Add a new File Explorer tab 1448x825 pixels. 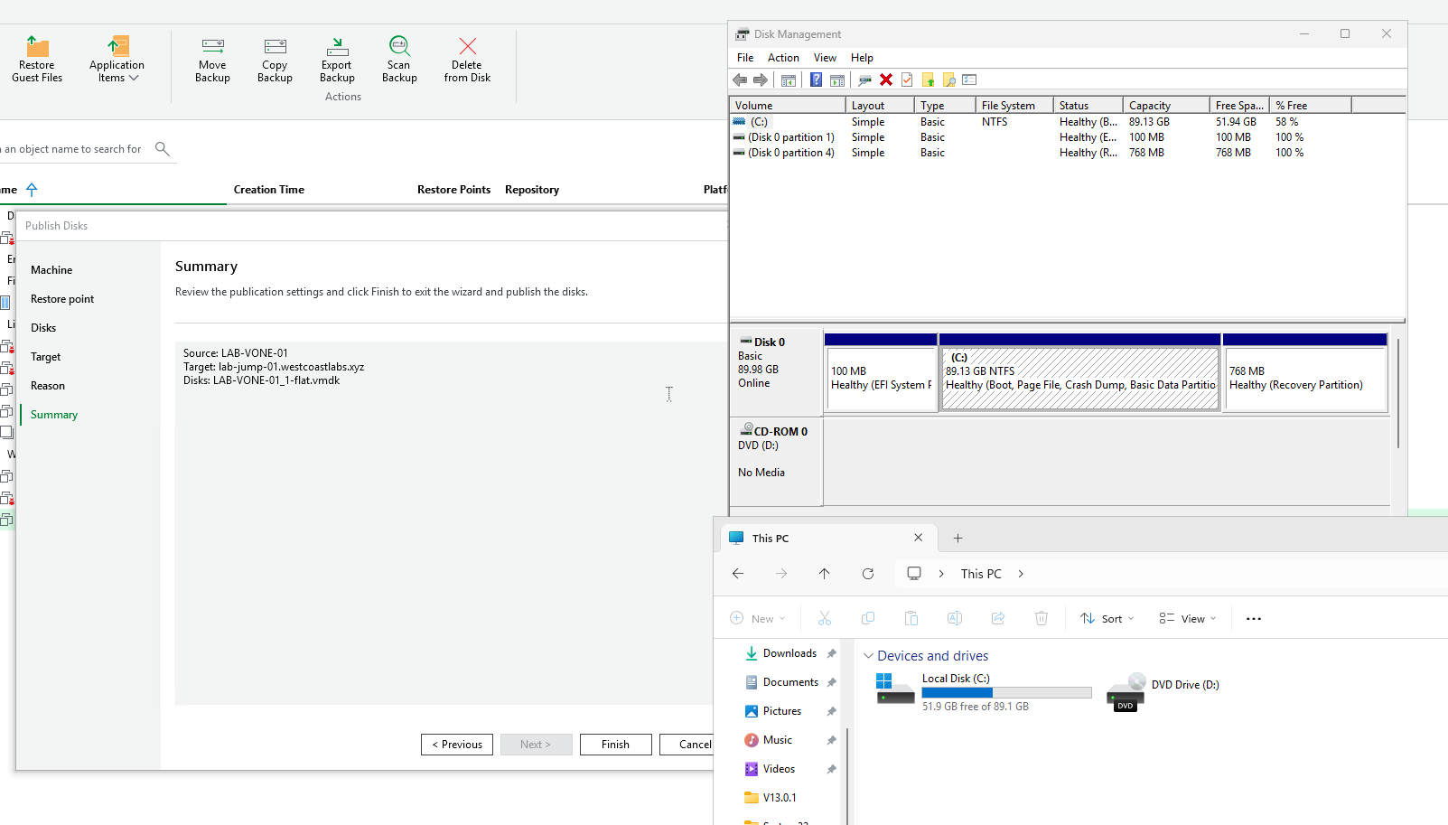pos(958,539)
